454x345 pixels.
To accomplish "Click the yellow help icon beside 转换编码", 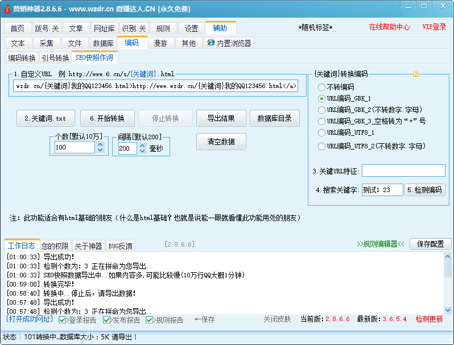I will [x=415, y=74].
